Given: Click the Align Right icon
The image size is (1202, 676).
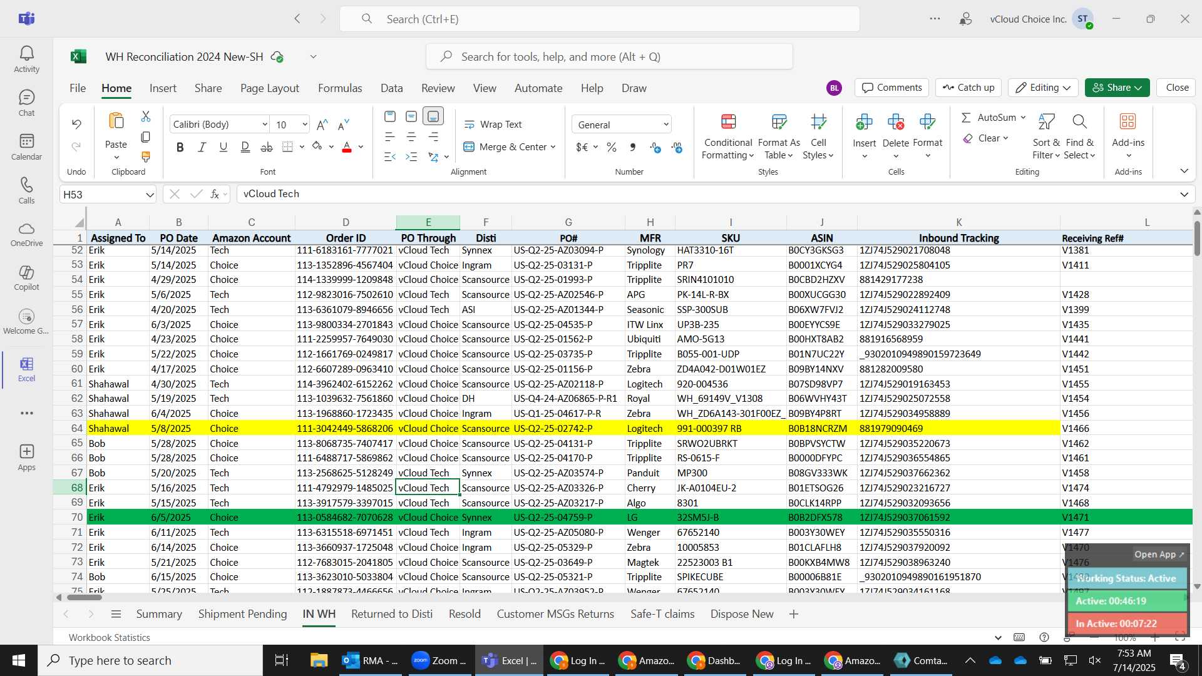Looking at the screenshot, I should 433,136.
